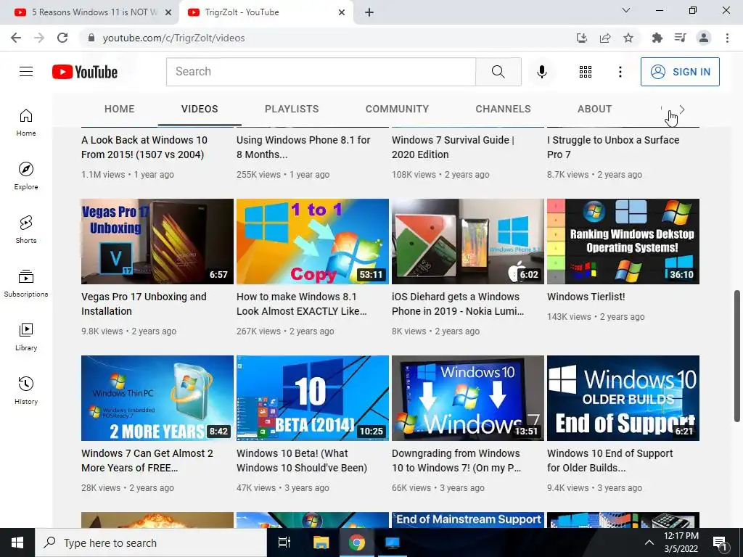Open Vegas Pro 17 Unboxing thumbnail

tap(157, 241)
